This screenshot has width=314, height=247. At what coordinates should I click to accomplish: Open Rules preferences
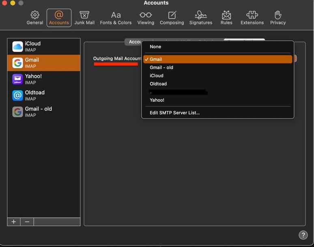tap(226, 18)
